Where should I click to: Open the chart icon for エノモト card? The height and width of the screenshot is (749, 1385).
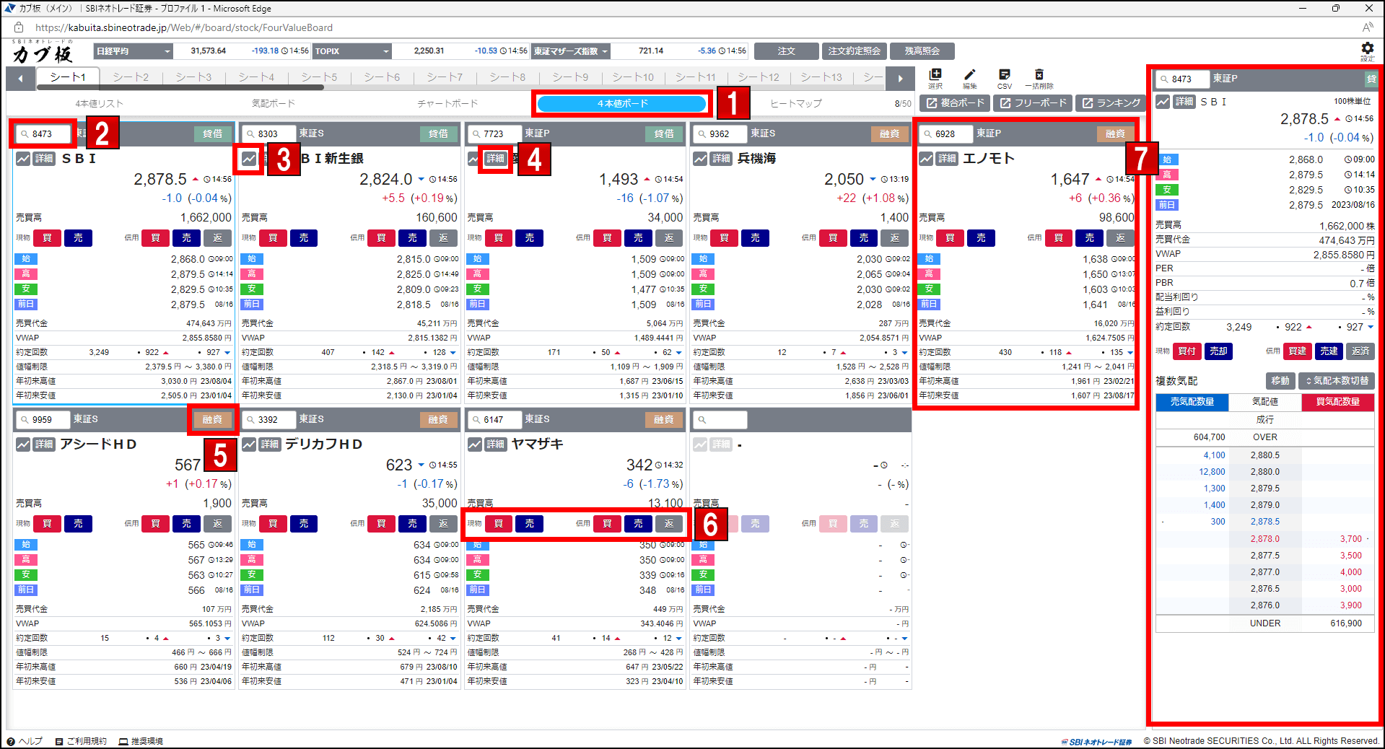926,159
